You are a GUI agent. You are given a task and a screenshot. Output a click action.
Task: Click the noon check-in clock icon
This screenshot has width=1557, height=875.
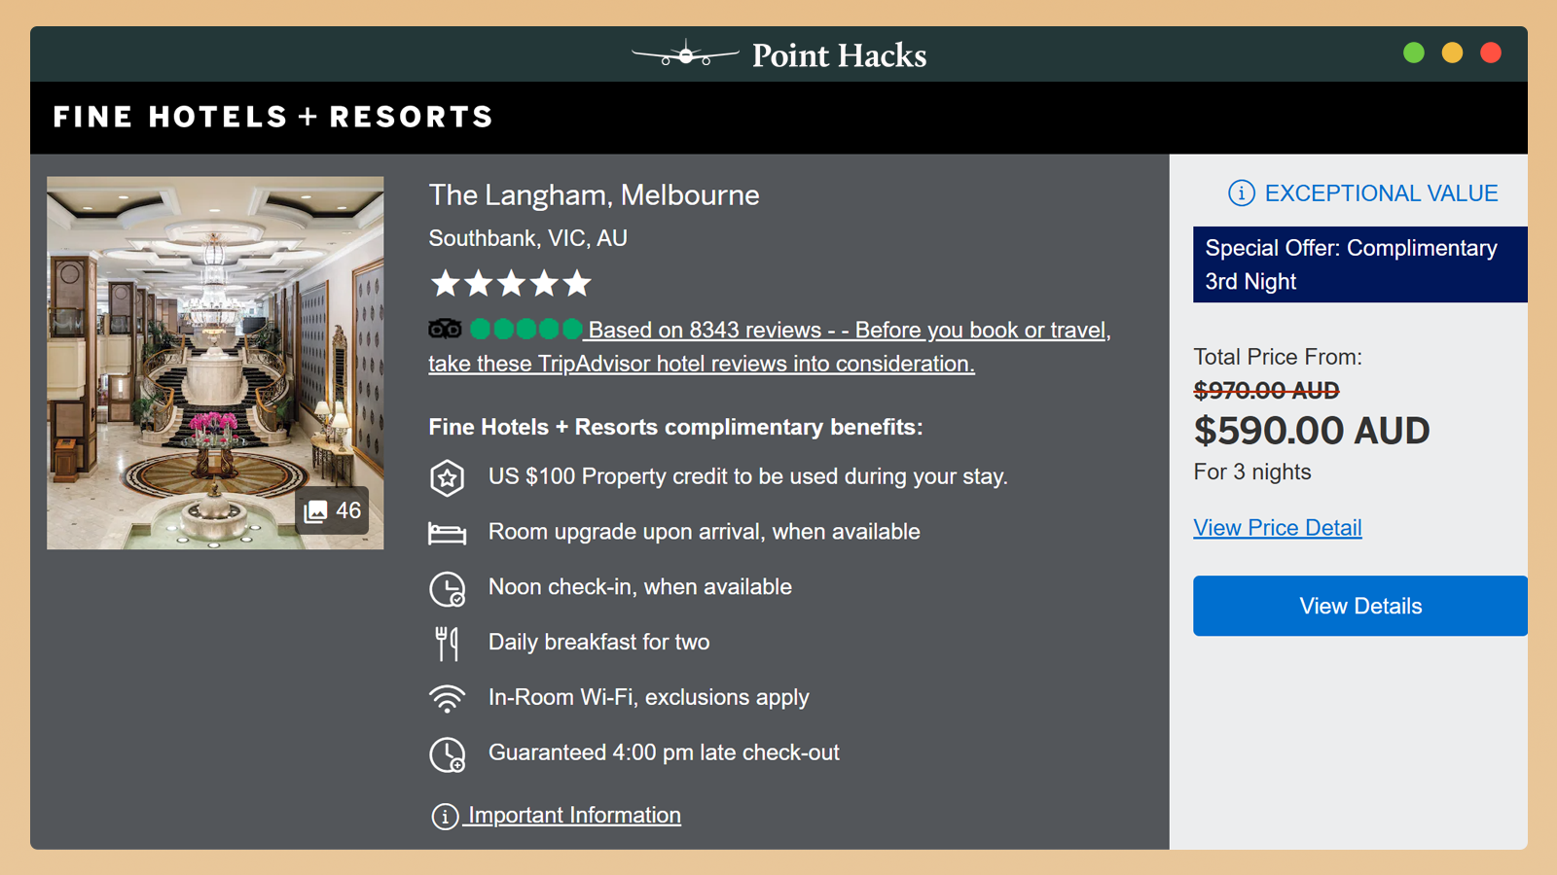(447, 588)
